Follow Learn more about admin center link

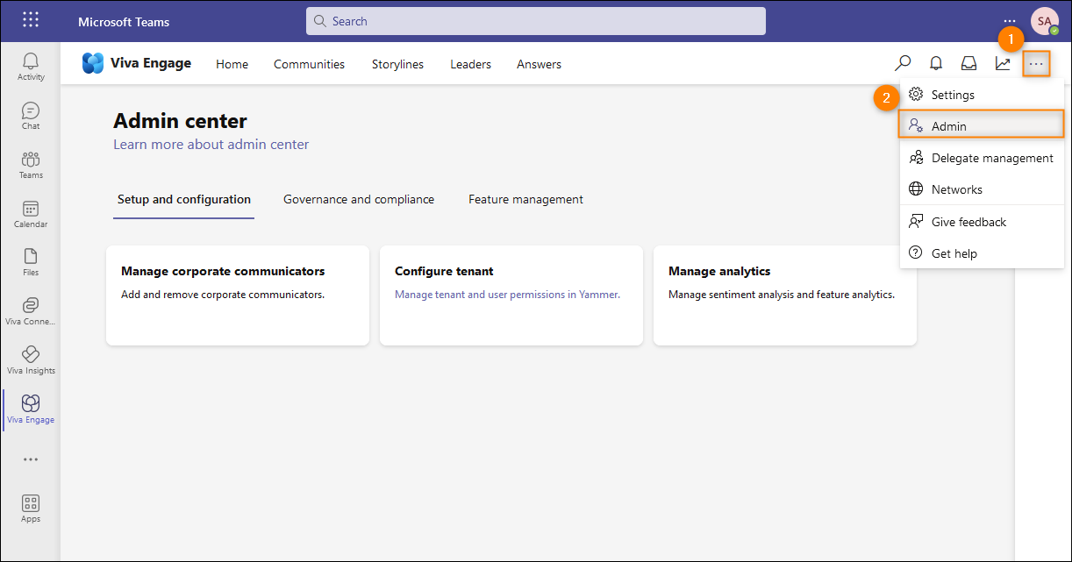click(211, 144)
